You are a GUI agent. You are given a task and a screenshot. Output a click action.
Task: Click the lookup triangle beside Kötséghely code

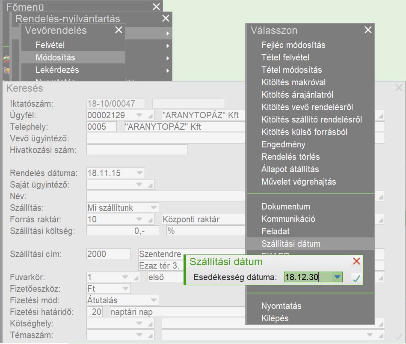150,324
